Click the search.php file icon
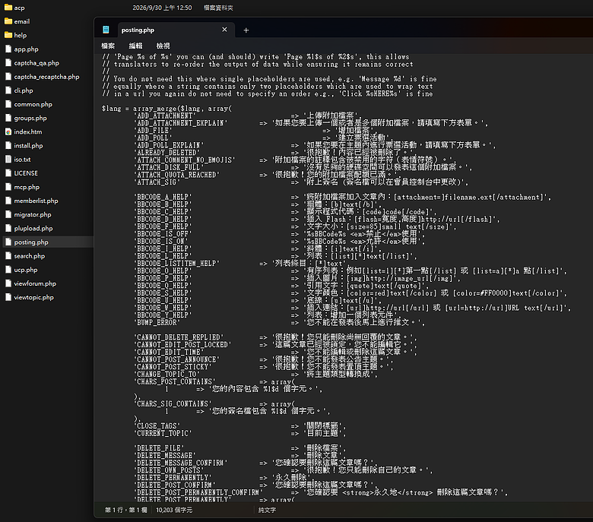 click(8, 256)
